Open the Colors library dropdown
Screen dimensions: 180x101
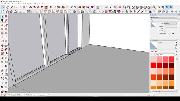coord(167,55)
